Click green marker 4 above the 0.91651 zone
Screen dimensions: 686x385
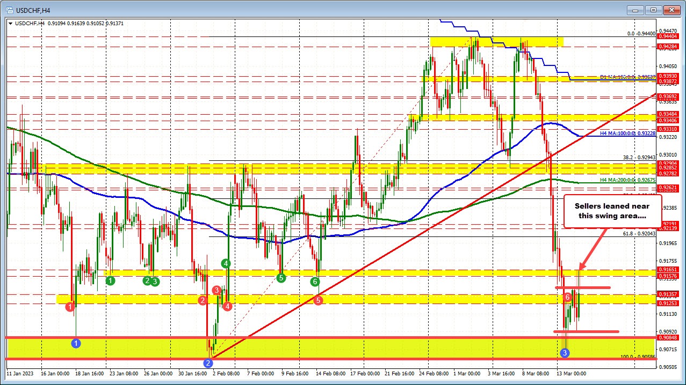226,263
